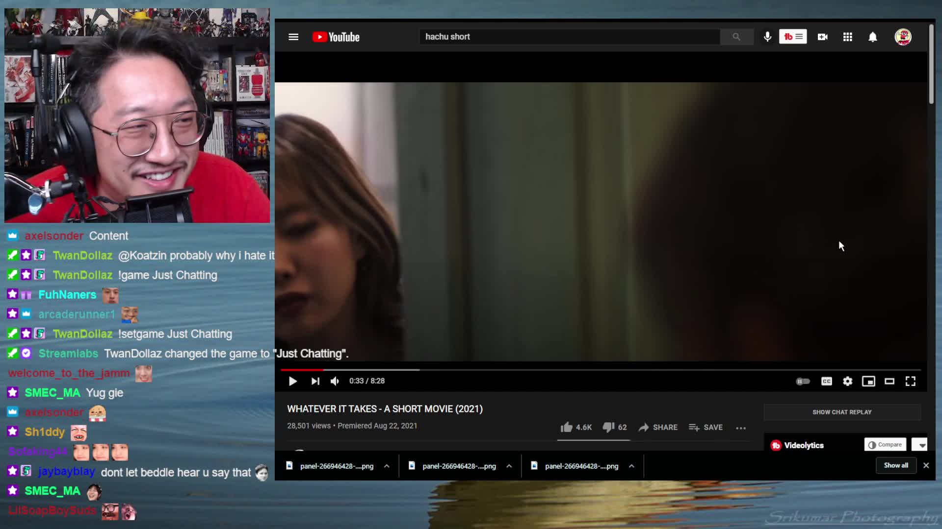The width and height of the screenshot is (942, 529).
Task: Click the video frame to toggle playback
Action: pyautogui.click(x=601, y=221)
